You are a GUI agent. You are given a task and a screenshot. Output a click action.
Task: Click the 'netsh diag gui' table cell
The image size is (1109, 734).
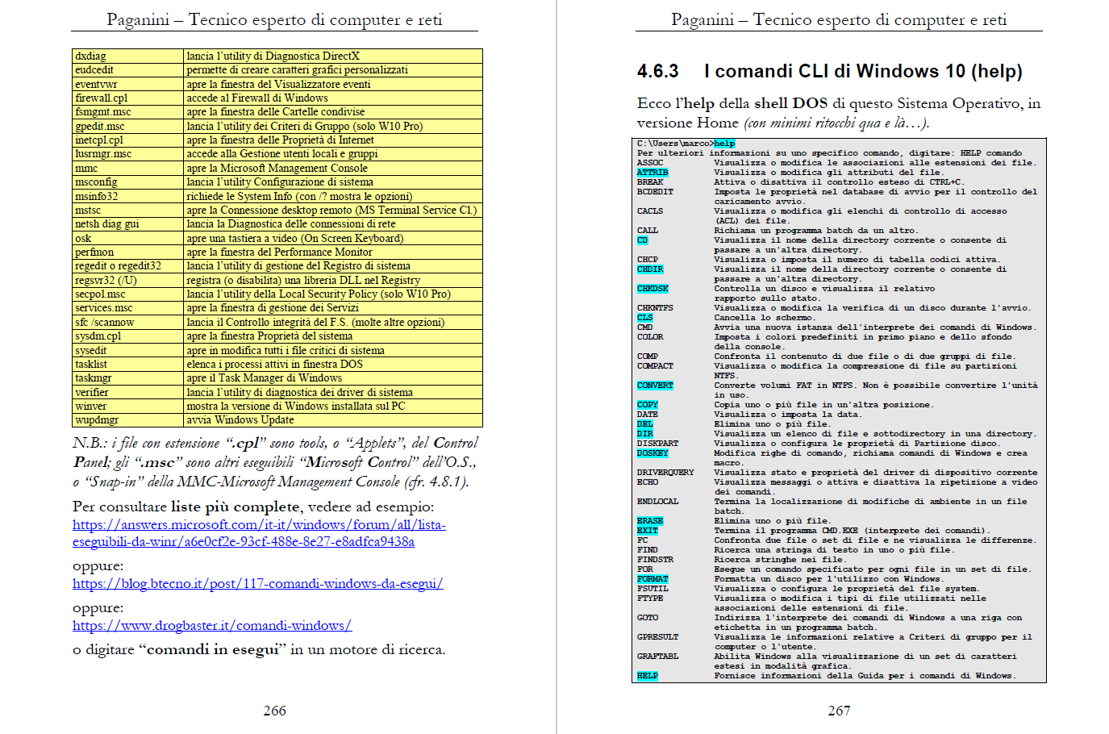(x=128, y=224)
